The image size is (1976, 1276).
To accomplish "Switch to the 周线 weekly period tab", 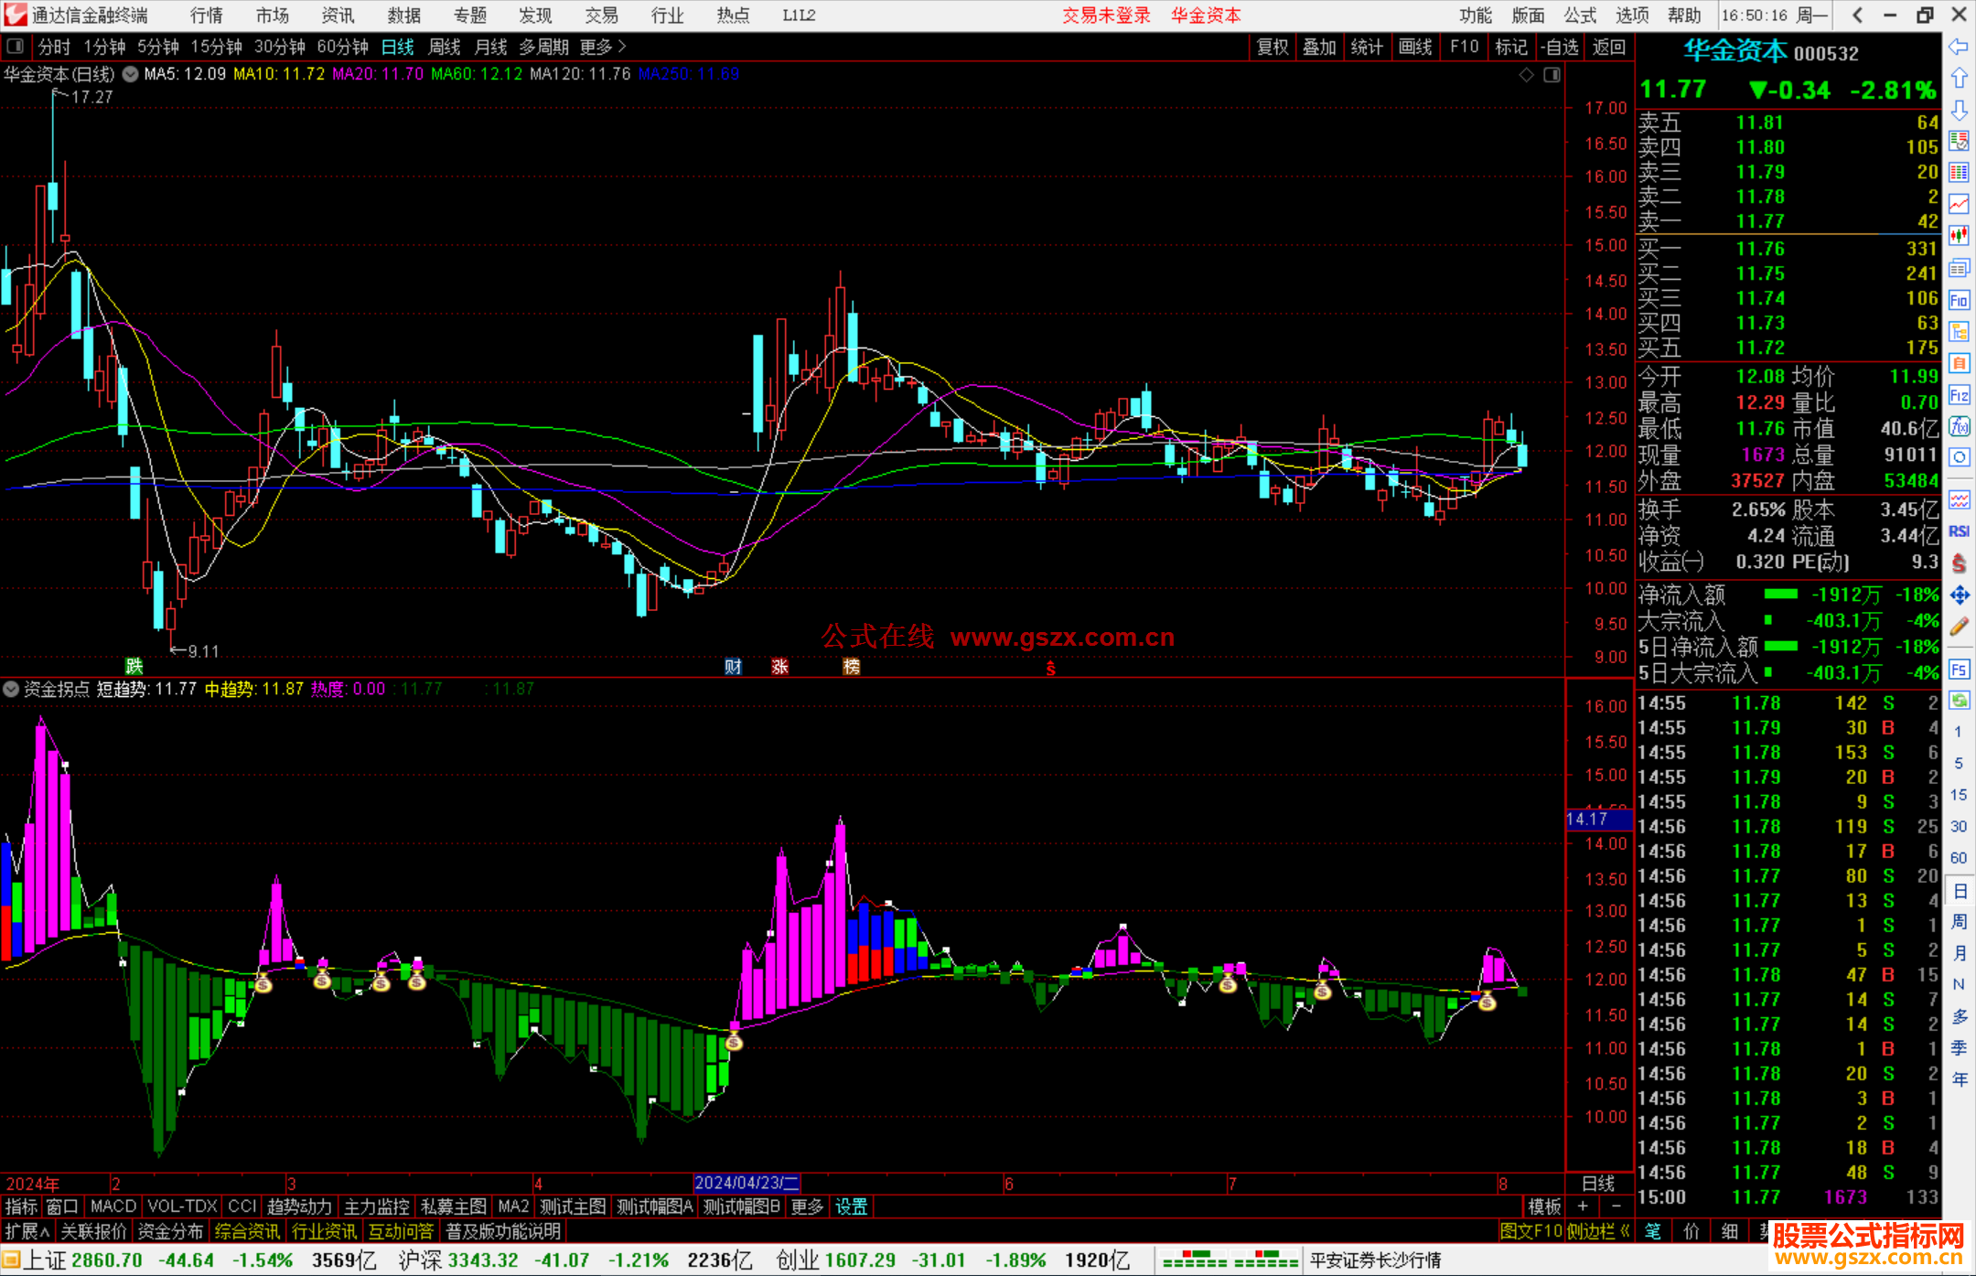I will pyautogui.click(x=445, y=47).
